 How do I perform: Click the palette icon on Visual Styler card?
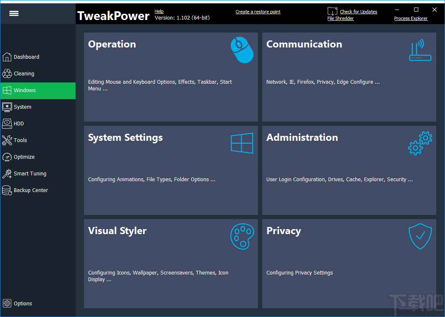(x=242, y=236)
